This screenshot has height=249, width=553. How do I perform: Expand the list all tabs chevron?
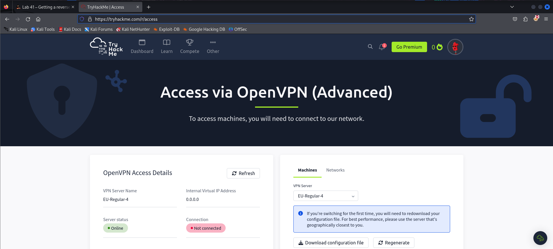coord(512,7)
